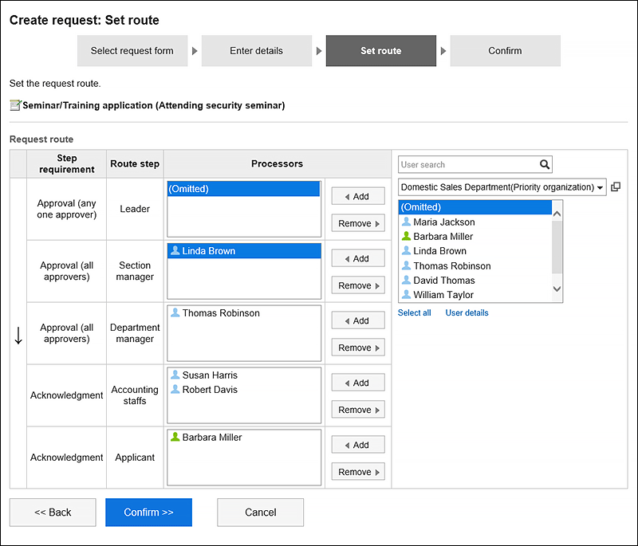Viewport: 638px width, 546px height.
Task: Click William Taylor's user icon in the list
Action: [406, 294]
